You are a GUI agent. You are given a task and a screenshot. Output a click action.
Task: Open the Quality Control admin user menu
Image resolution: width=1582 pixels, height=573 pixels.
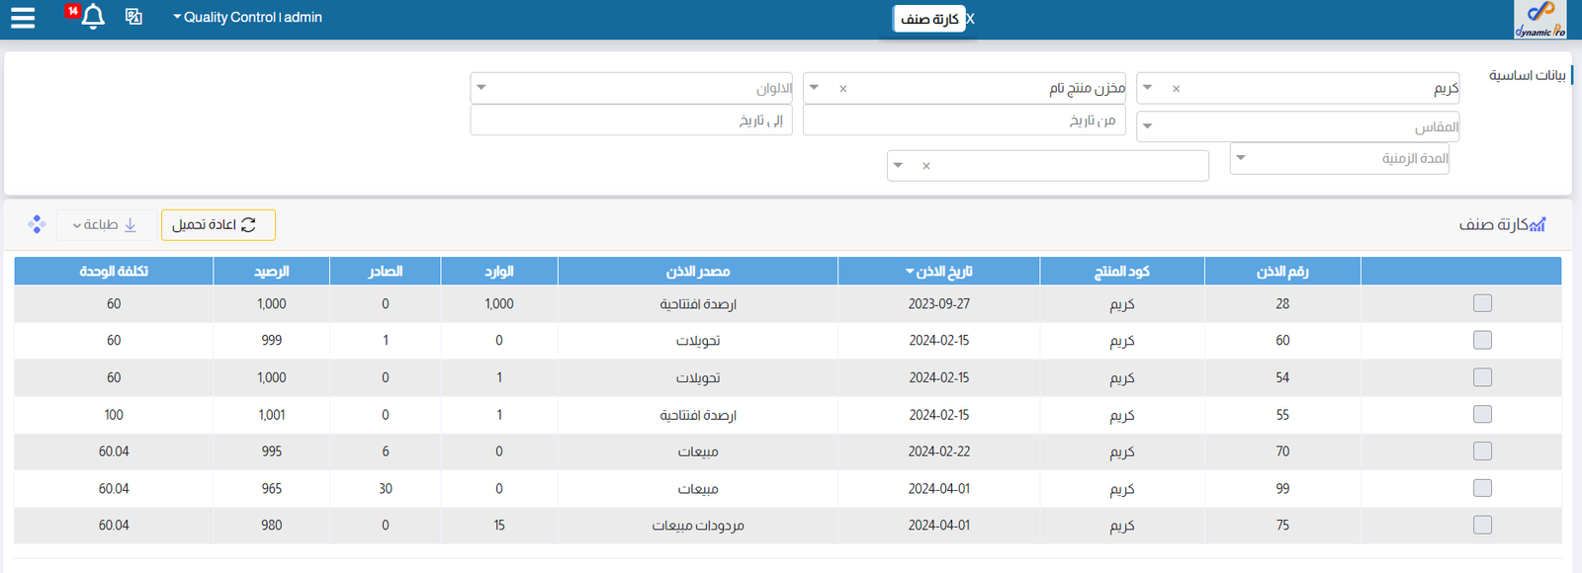pos(247,17)
